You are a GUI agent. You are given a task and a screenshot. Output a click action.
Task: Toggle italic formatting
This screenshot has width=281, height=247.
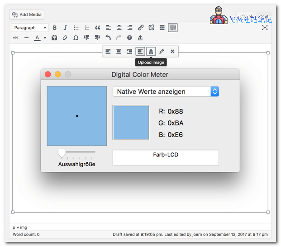click(x=65, y=28)
